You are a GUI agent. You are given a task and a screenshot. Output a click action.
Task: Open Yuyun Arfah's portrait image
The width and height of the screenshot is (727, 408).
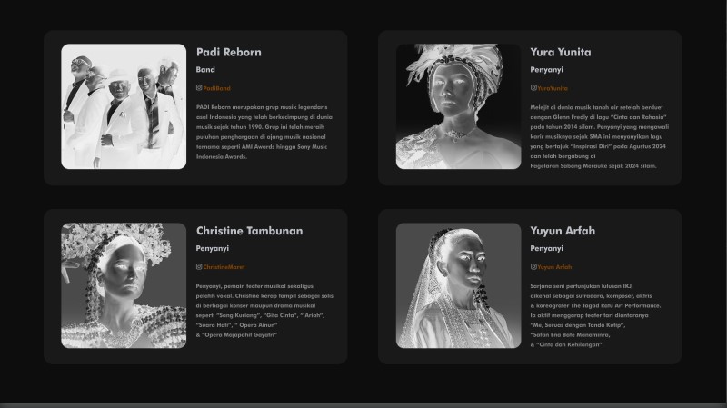point(458,285)
